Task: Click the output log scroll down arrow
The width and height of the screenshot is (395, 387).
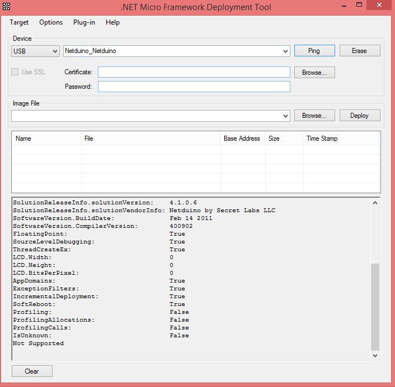Action: click(x=375, y=355)
